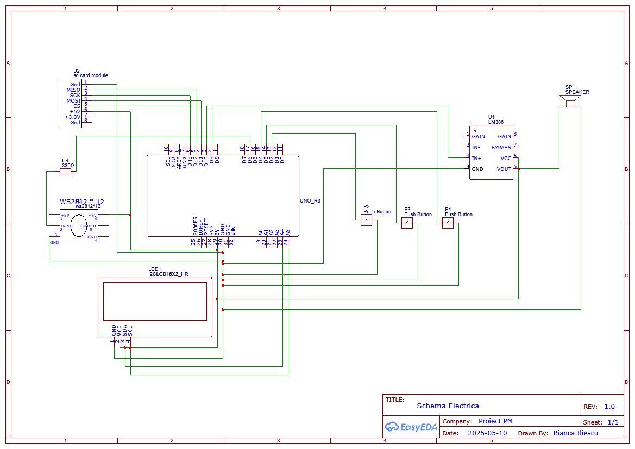635x449 pixels.
Task: Click the 'Schema Electrica' title text
Action: [x=448, y=406]
